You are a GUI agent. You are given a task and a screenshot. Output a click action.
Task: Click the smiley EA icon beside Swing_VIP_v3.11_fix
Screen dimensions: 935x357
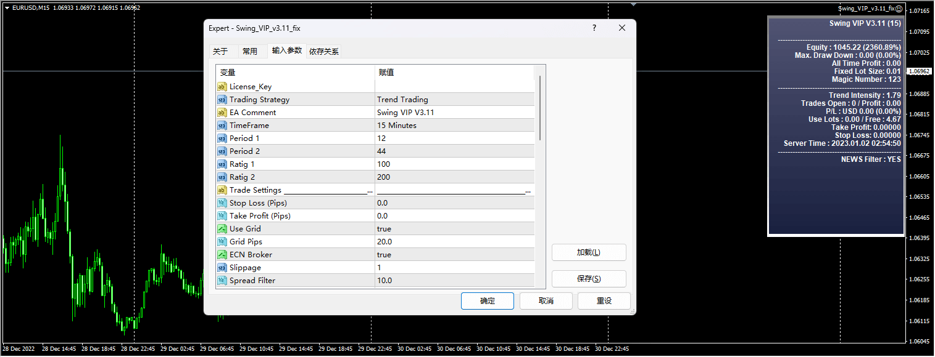point(900,9)
